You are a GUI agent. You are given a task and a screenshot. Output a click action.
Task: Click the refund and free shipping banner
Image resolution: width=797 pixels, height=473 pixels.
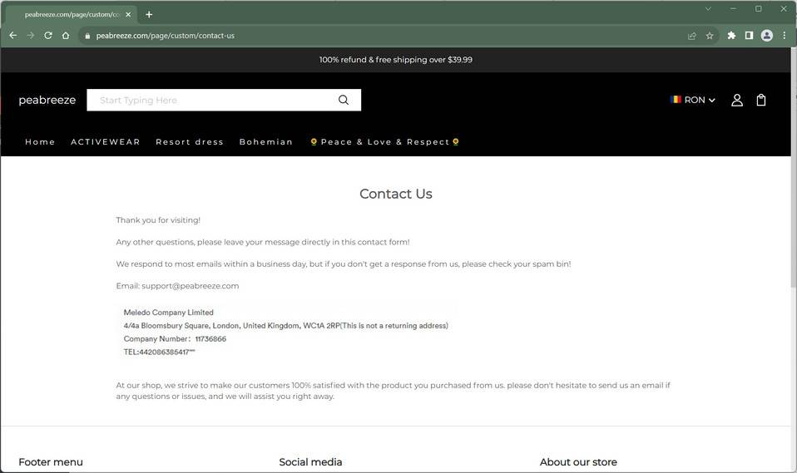(395, 60)
